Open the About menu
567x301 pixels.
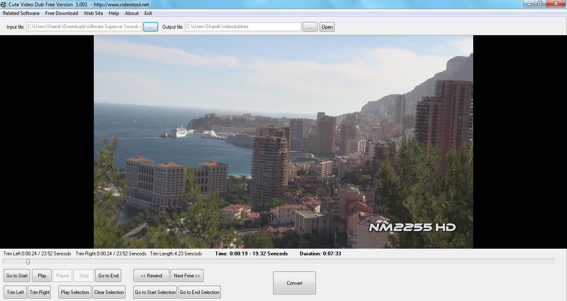tap(132, 13)
